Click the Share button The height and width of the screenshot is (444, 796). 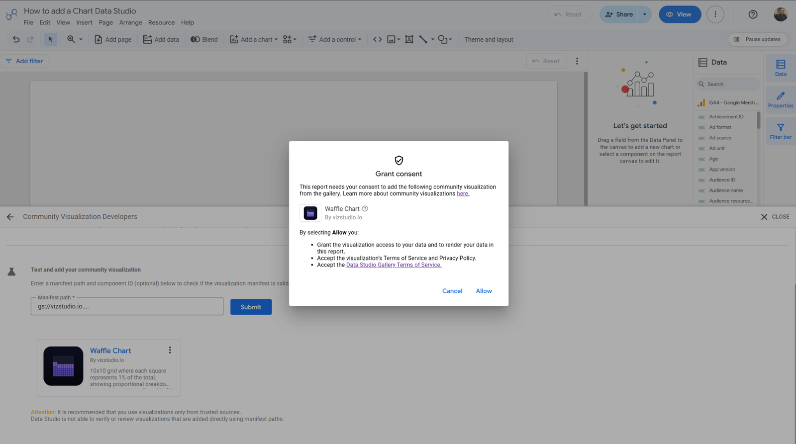[x=619, y=14]
